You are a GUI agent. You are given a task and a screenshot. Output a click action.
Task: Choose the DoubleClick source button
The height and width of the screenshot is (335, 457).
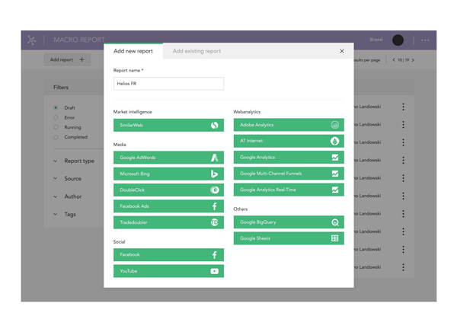tap(168, 190)
